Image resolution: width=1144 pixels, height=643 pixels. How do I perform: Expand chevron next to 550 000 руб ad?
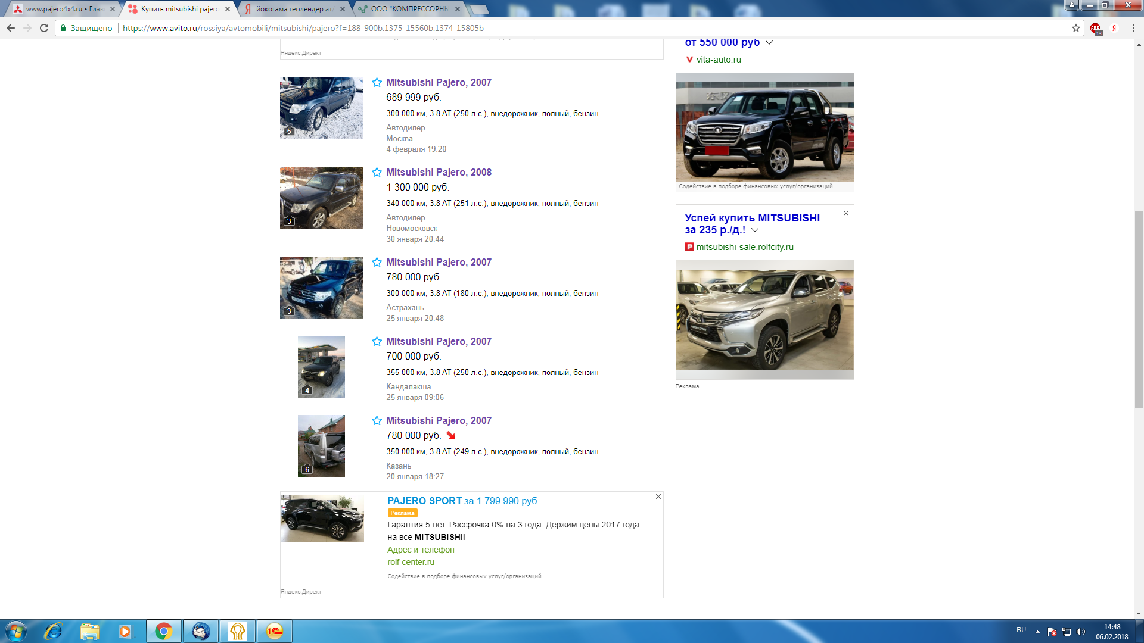click(x=769, y=43)
